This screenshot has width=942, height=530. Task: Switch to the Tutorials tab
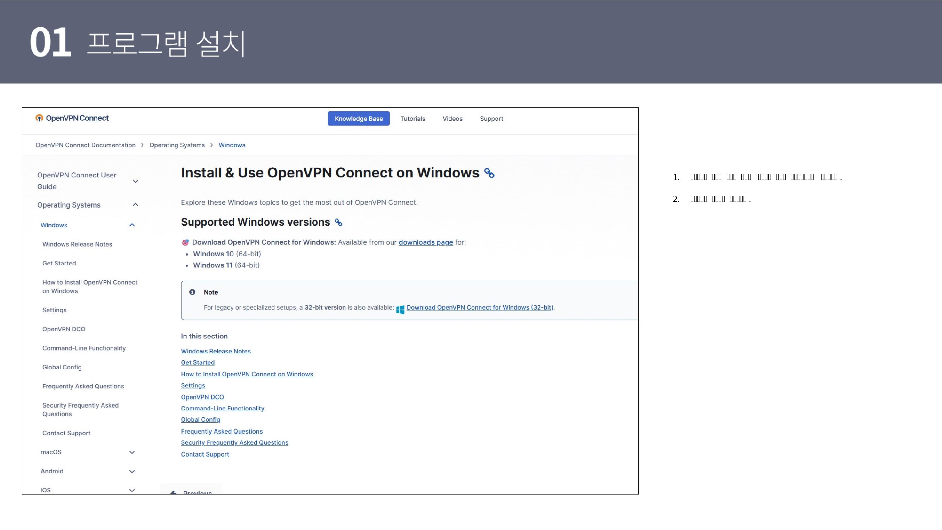413,118
